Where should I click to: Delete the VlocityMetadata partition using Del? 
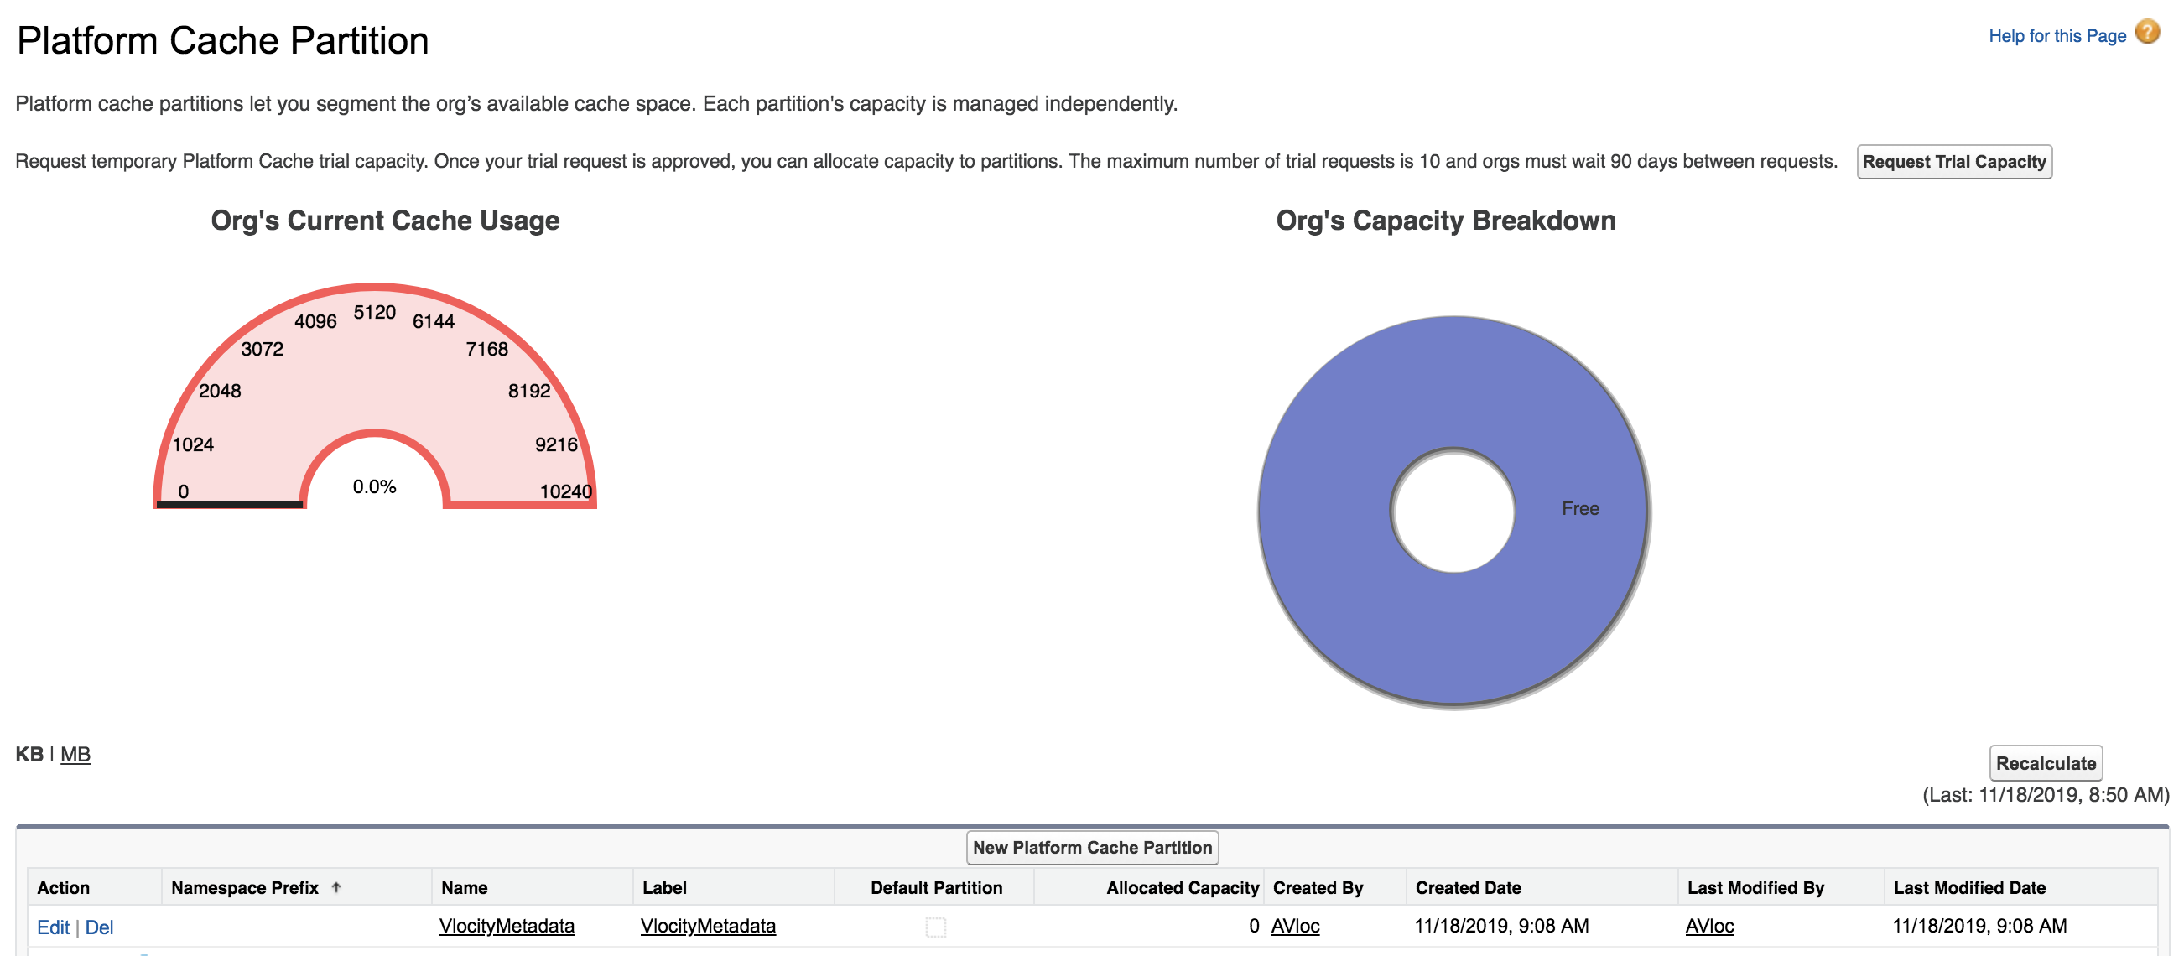click(101, 927)
